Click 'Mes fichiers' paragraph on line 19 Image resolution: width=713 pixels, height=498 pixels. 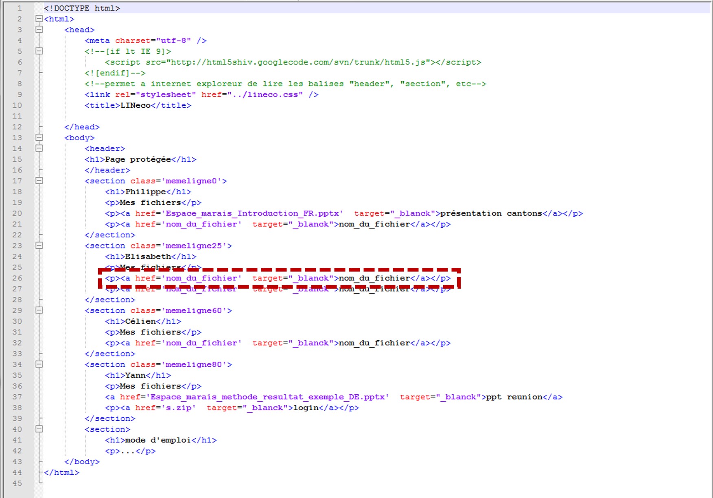(153, 202)
